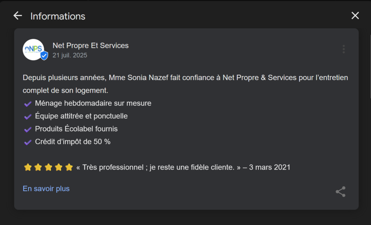Click the business name Net Propre Et Services
Viewport: 371px width, 225px height.
(x=91, y=45)
